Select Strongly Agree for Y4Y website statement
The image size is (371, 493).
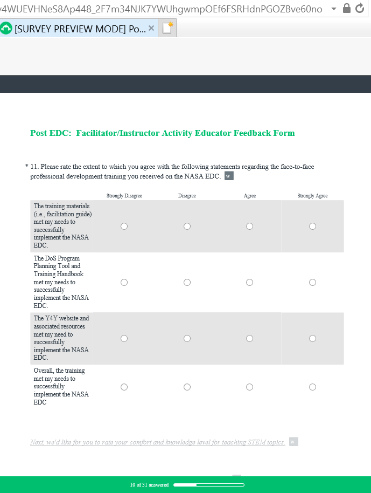[312, 338]
